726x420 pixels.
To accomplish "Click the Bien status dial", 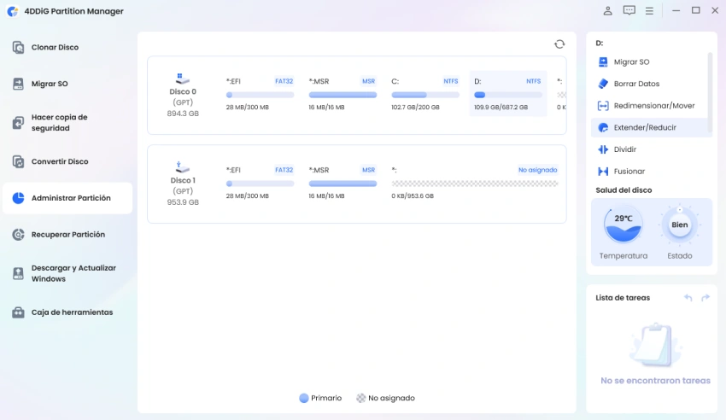I will pos(679,225).
